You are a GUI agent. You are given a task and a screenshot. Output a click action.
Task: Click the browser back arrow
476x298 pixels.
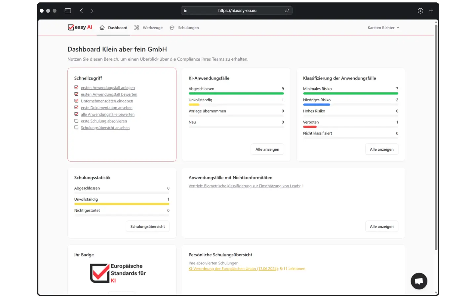pos(81,11)
